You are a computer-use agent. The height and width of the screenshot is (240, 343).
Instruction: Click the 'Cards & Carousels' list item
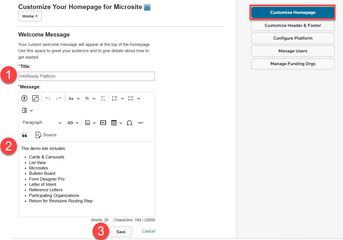click(47, 157)
